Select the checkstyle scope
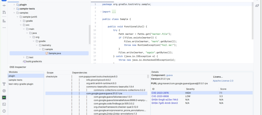This screenshot has width=262, height=115. point(52,77)
